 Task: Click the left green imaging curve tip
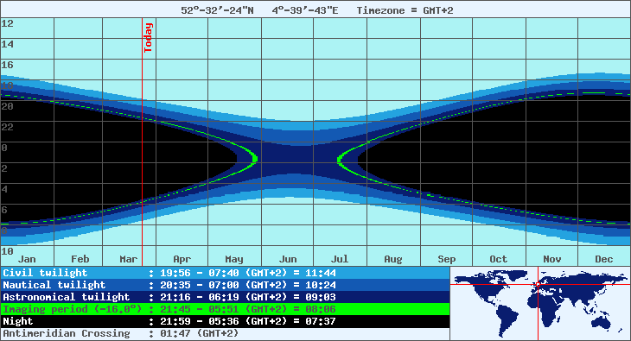pos(255,159)
